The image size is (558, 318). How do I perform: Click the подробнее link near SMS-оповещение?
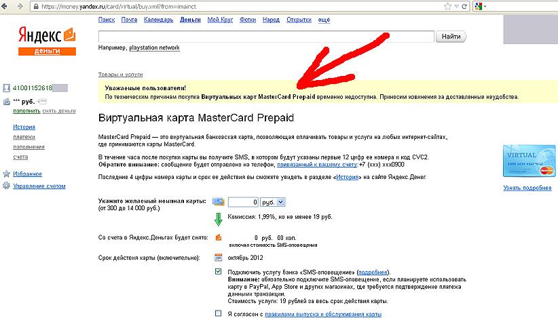click(372, 272)
